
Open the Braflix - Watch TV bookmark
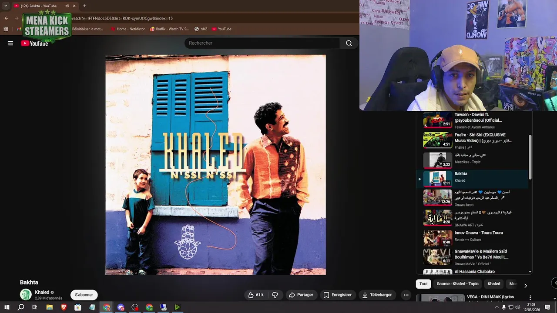coord(169,29)
